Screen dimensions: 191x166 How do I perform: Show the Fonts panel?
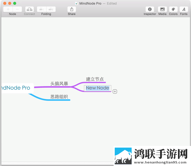[184, 9]
